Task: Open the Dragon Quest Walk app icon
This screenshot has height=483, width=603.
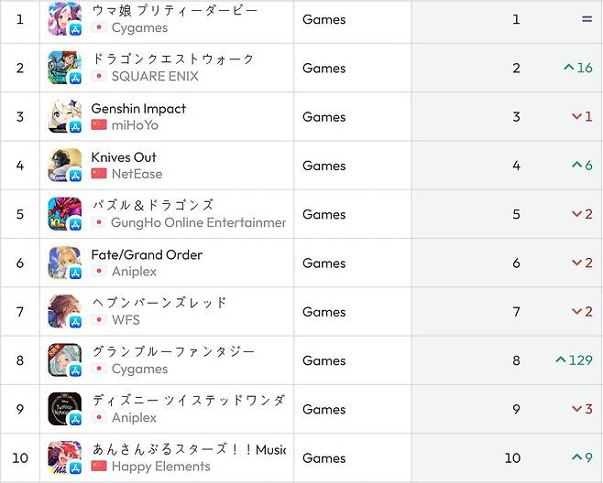Action: click(64, 68)
